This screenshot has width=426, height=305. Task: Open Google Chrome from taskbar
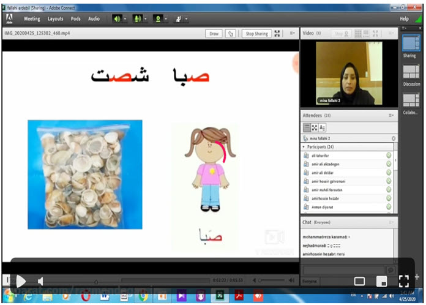tap(143, 296)
